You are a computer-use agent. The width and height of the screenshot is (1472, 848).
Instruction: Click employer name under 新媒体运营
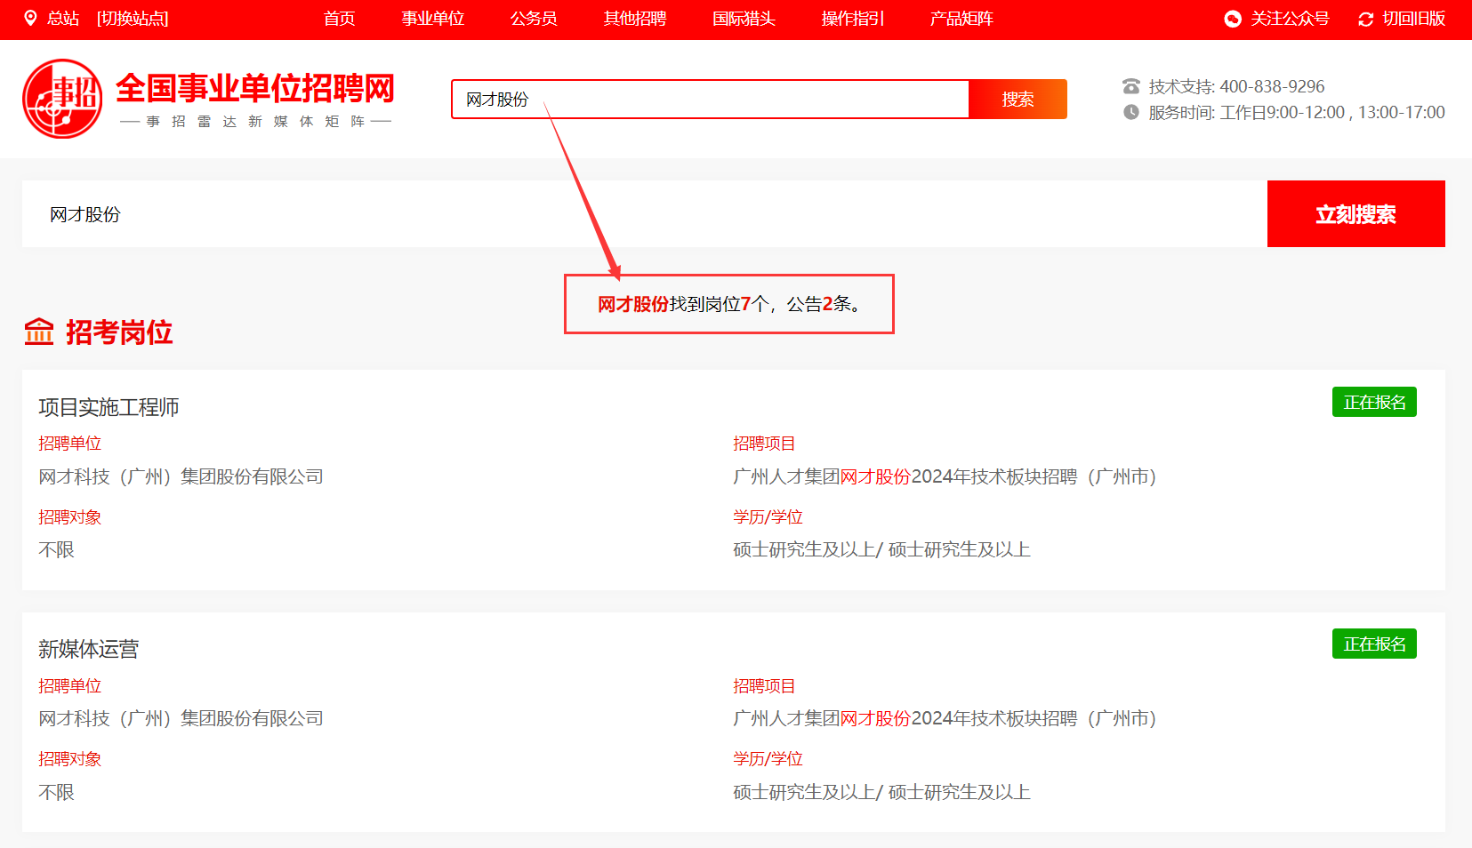(181, 718)
